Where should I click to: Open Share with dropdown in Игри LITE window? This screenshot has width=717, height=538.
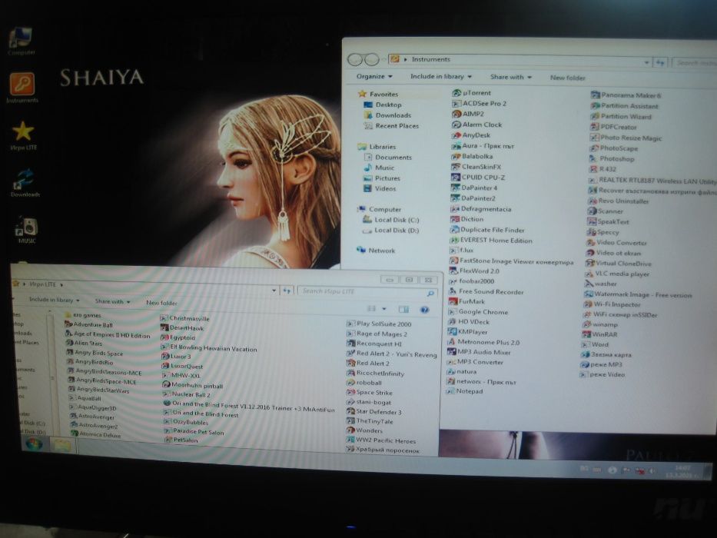point(112,301)
